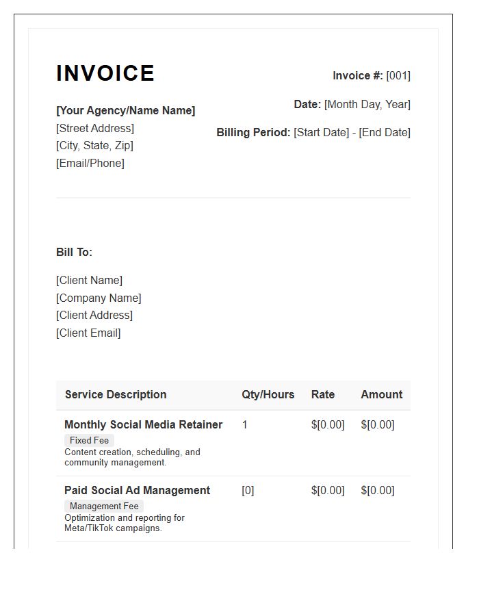The width and height of the screenshot is (479, 616).
Task: Click the [City, State, Zip] line
Action: click(94, 145)
